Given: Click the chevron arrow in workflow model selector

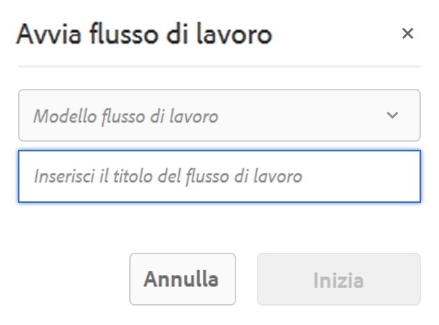Looking at the screenshot, I should pyautogui.click(x=392, y=115).
